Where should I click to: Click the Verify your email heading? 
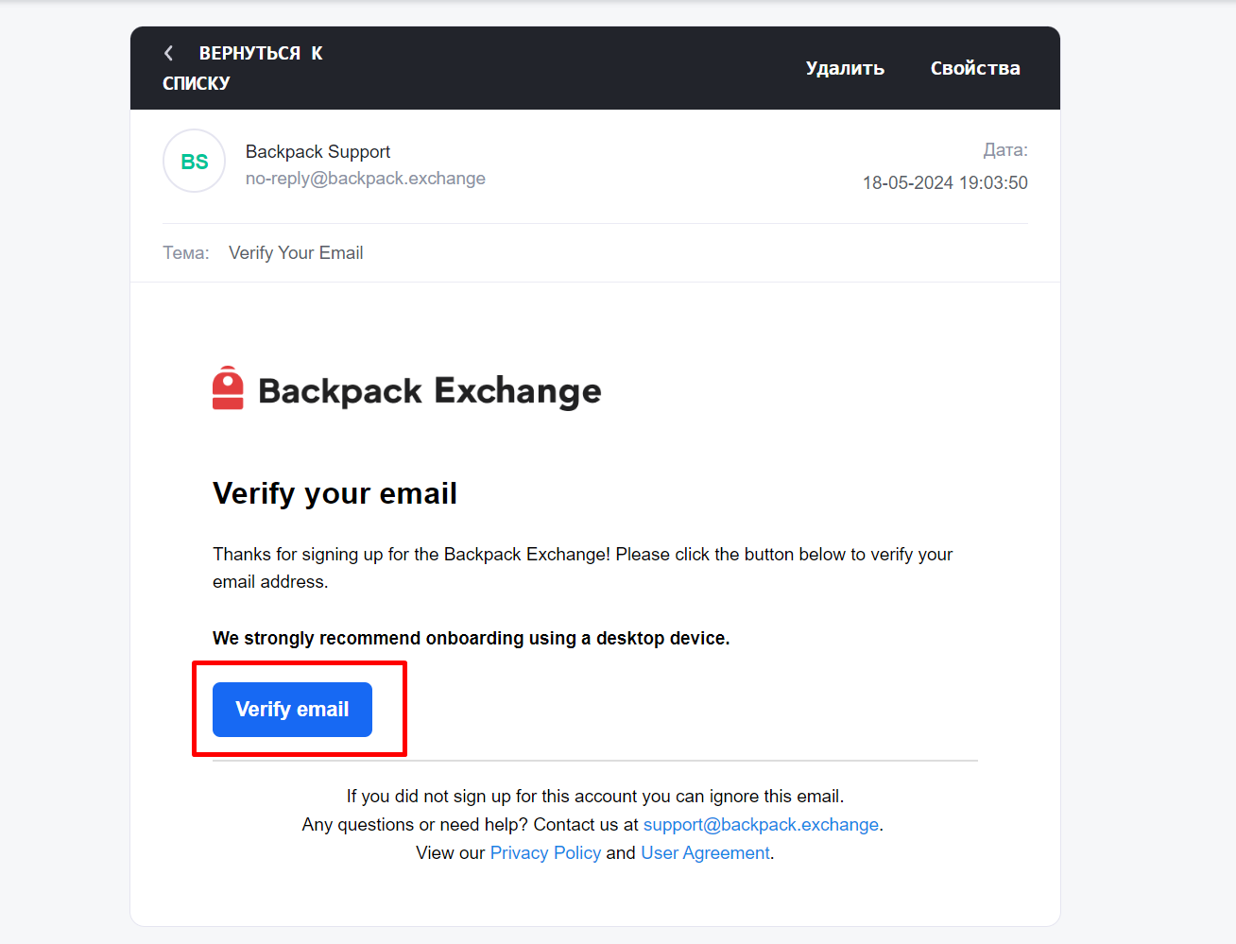click(335, 493)
